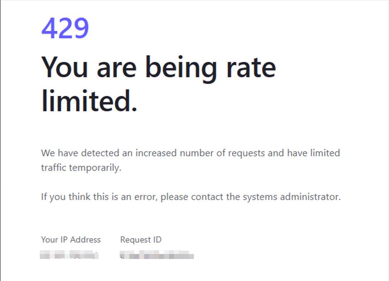Click the 'We have detected an increased number' sentence
389x281 pixels.
click(191, 153)
